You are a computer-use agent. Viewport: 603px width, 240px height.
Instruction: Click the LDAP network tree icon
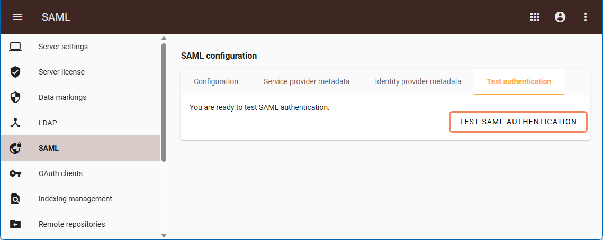click(15, 123)
